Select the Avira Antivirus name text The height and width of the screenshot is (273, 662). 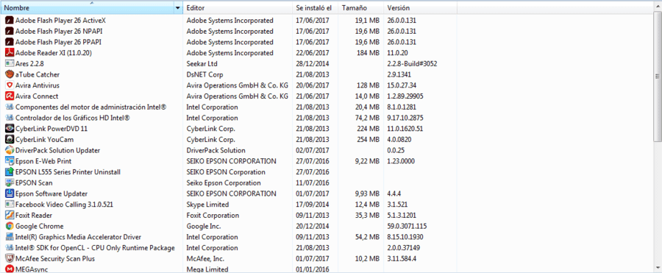[38, 85]
